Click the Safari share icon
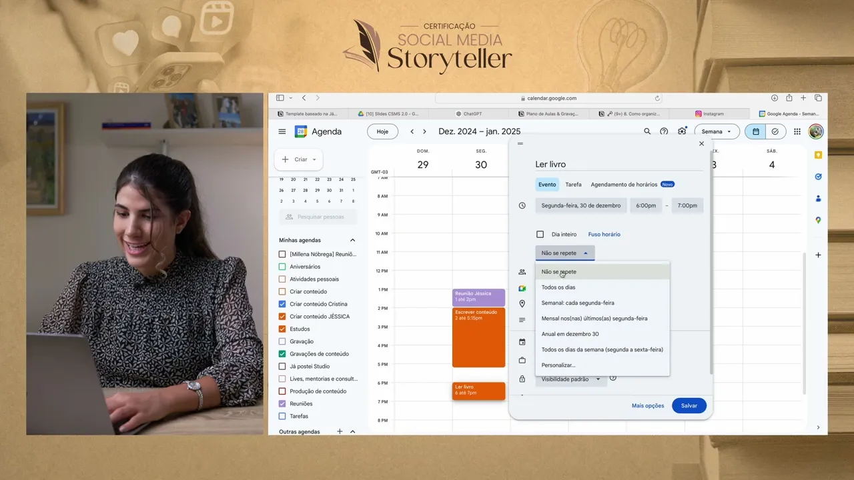The image size is (854, 480). [789, 98]
